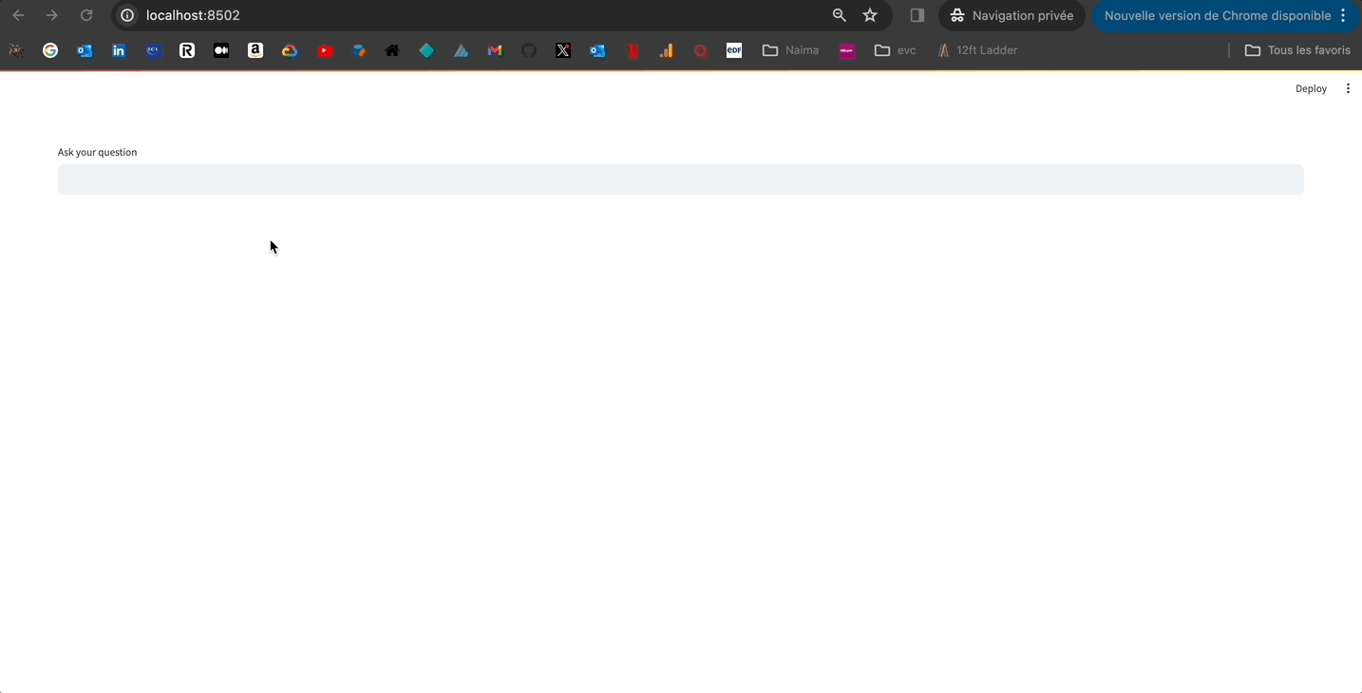Viewport: 1362px width, 693px height.
Task: Open the X (Twitter) bookmark
Action: click(x=563, y=50)
